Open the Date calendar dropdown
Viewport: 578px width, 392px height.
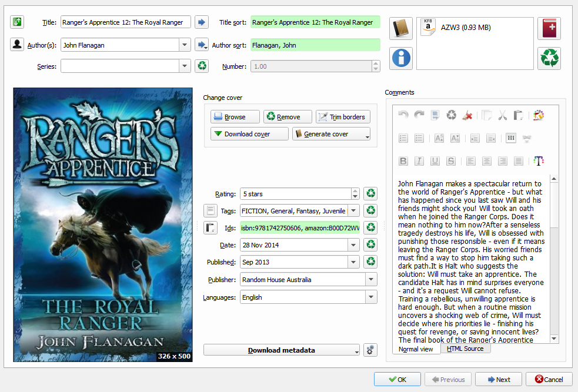tap(353, 245)
